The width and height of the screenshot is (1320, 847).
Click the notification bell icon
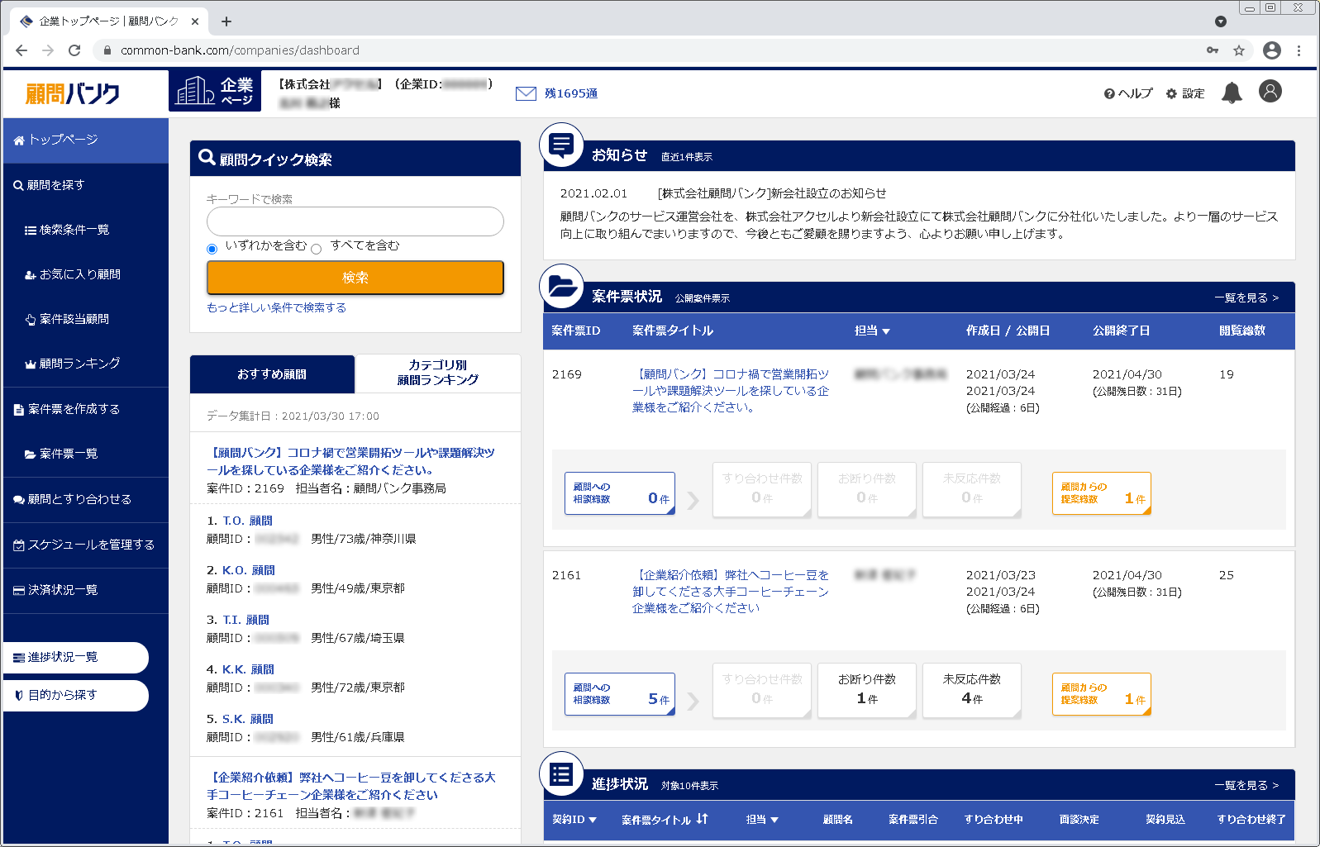(x=1232, y=93)
